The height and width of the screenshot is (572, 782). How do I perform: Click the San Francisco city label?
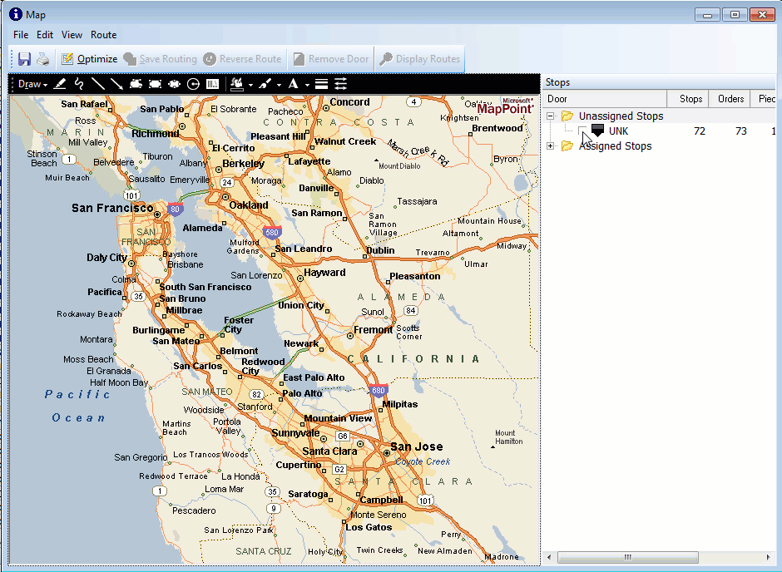click(112, 209)
